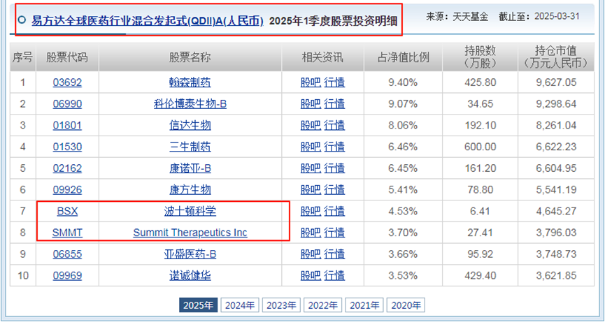Viewport: 605px width, 322px height.
Task: Open BSX stock code link
Action: coord(67,212)
